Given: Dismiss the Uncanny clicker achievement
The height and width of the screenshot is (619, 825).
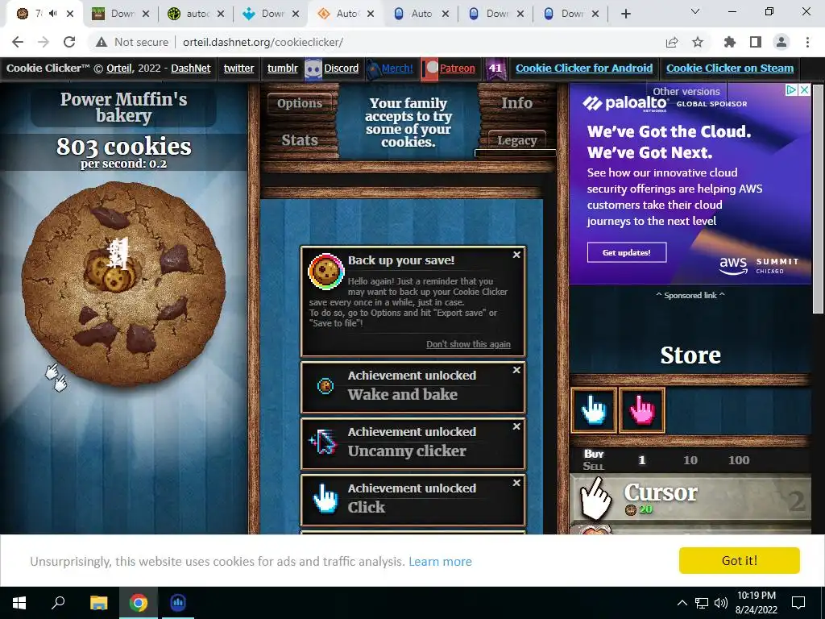Looking at the screenshot, I should pos(516,426).
